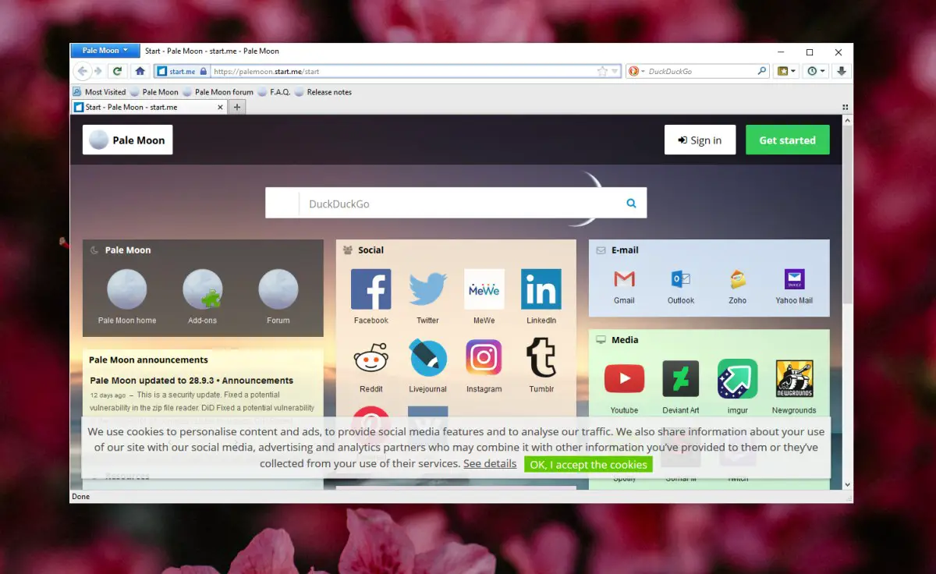Open the Add-ons shortcut
The image size is (936, 574).
pyautogui.click(x=202, y=297)
